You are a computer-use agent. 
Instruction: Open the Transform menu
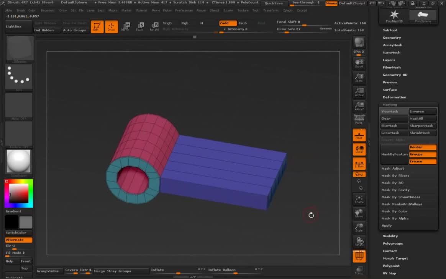point(271,10)
